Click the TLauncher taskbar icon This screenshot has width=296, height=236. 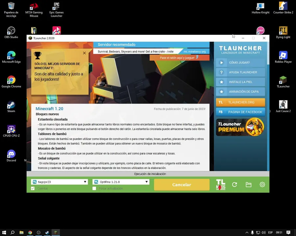(56, 232)
